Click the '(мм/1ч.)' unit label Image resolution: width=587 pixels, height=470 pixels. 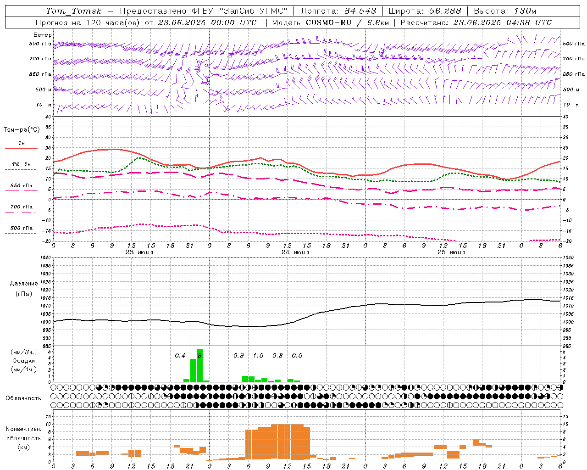click(x=23, y=369)
